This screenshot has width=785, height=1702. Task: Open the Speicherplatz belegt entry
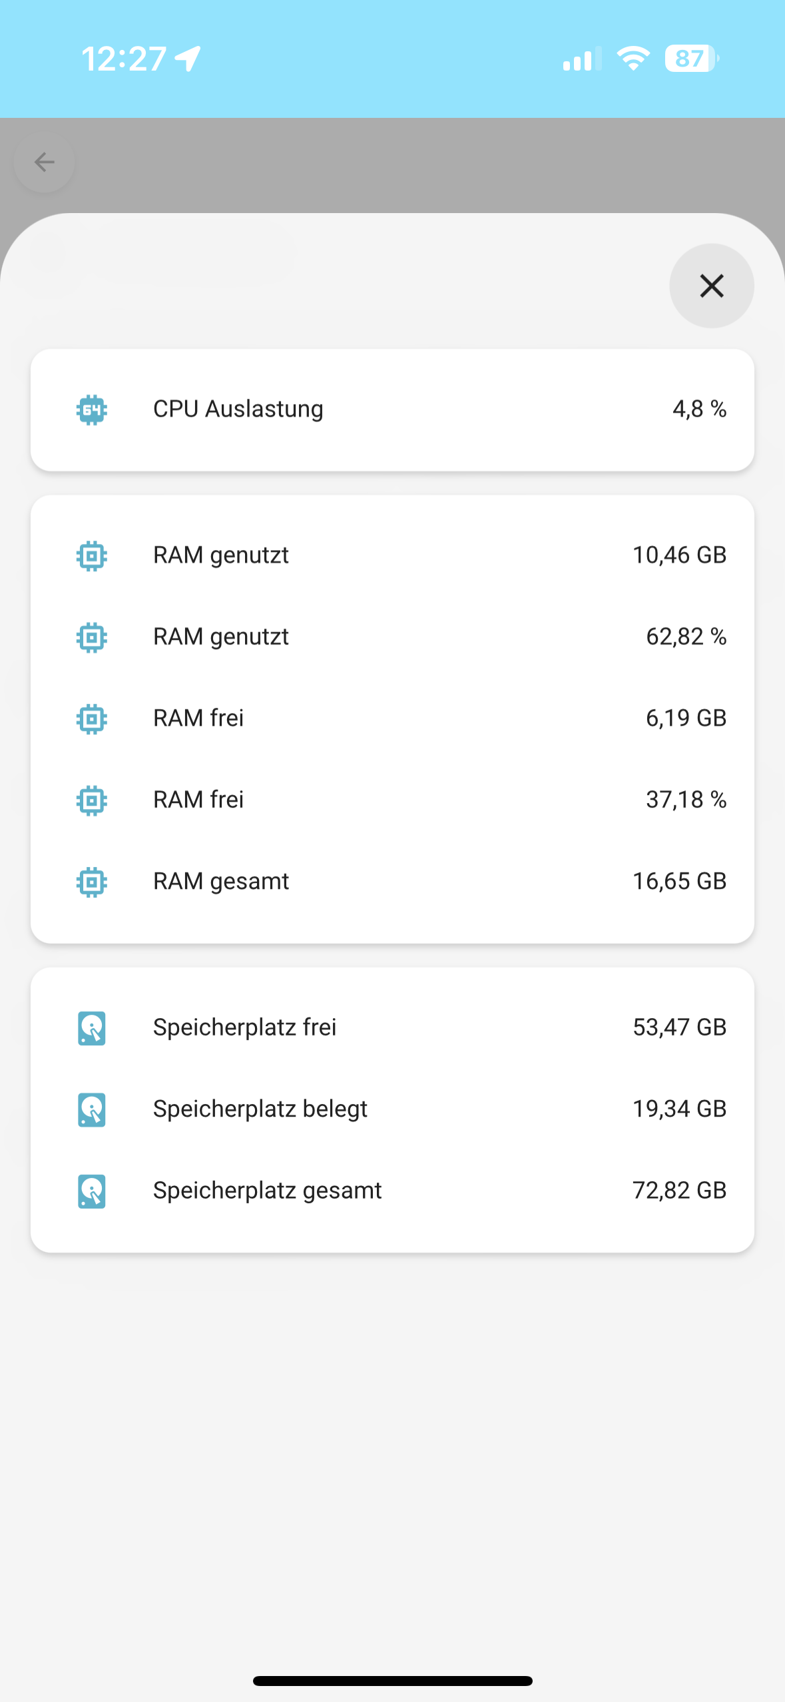click(260, 1109)
